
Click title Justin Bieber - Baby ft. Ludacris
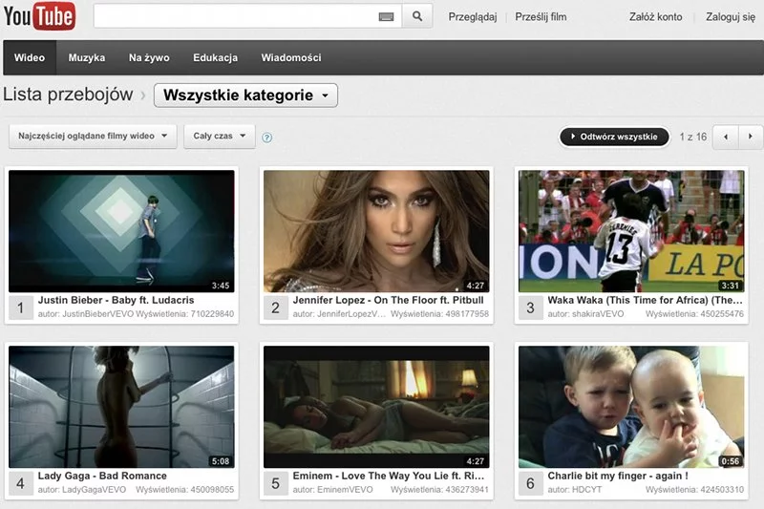(x=116, y=300)
